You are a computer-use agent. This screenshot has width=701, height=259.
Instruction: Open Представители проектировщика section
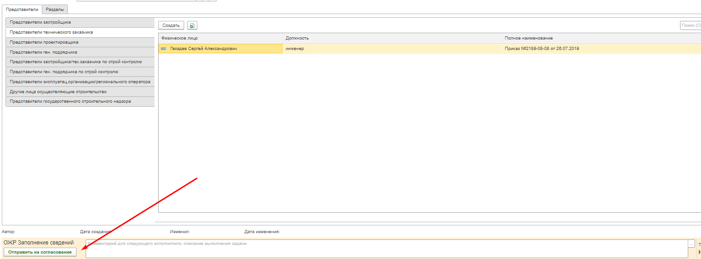click(x=80, y=42)
